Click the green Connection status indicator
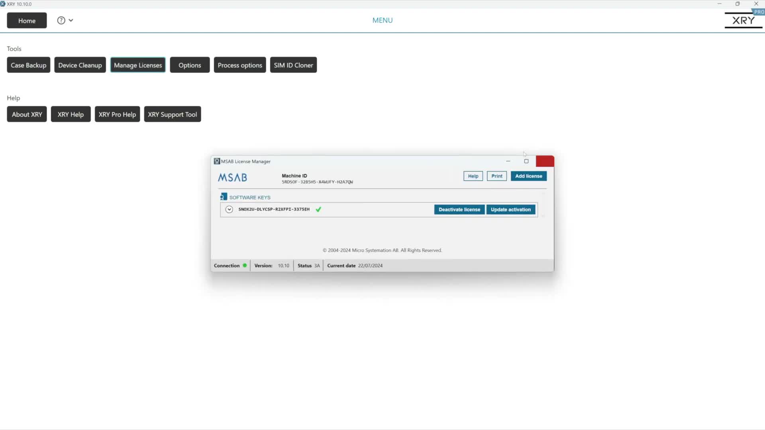The width and height of the screenshot is (765, 430). (245, 266)
